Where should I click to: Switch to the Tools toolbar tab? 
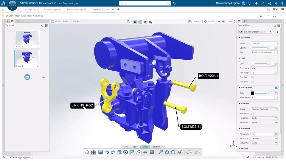(x=135, y=147)
